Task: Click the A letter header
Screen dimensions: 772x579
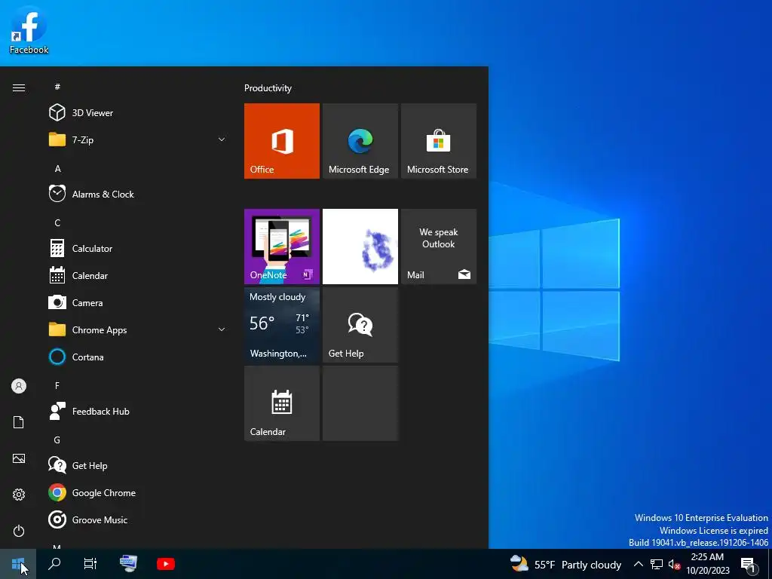Action: [57, 168]
